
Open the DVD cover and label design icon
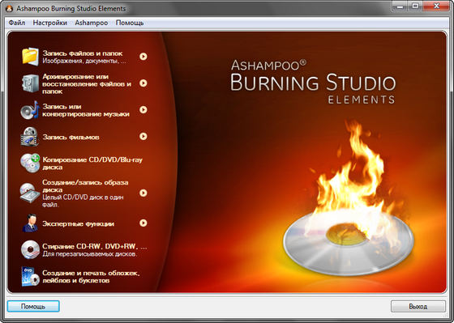click(30, 276)
